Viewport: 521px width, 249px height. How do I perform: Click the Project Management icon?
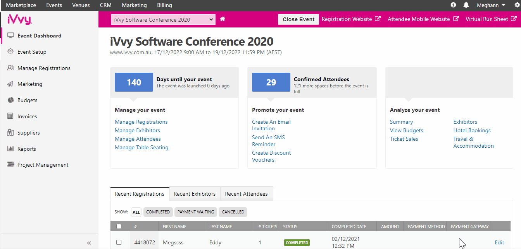10,165
